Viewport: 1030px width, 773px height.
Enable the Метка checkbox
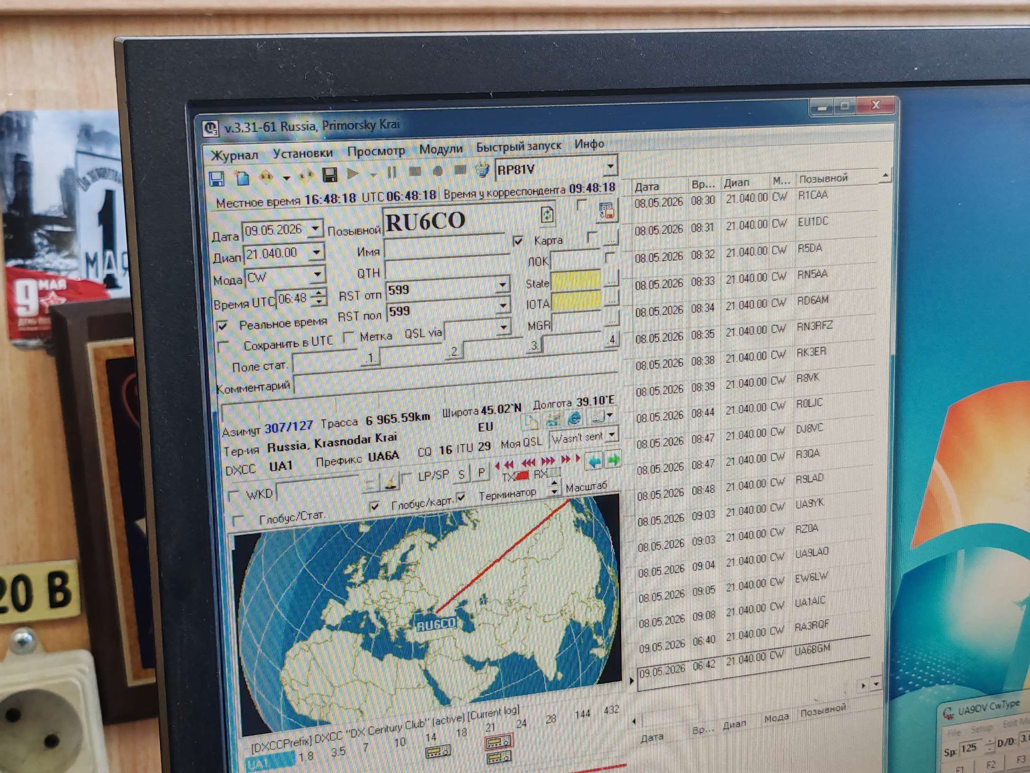(x=349, y=337)
